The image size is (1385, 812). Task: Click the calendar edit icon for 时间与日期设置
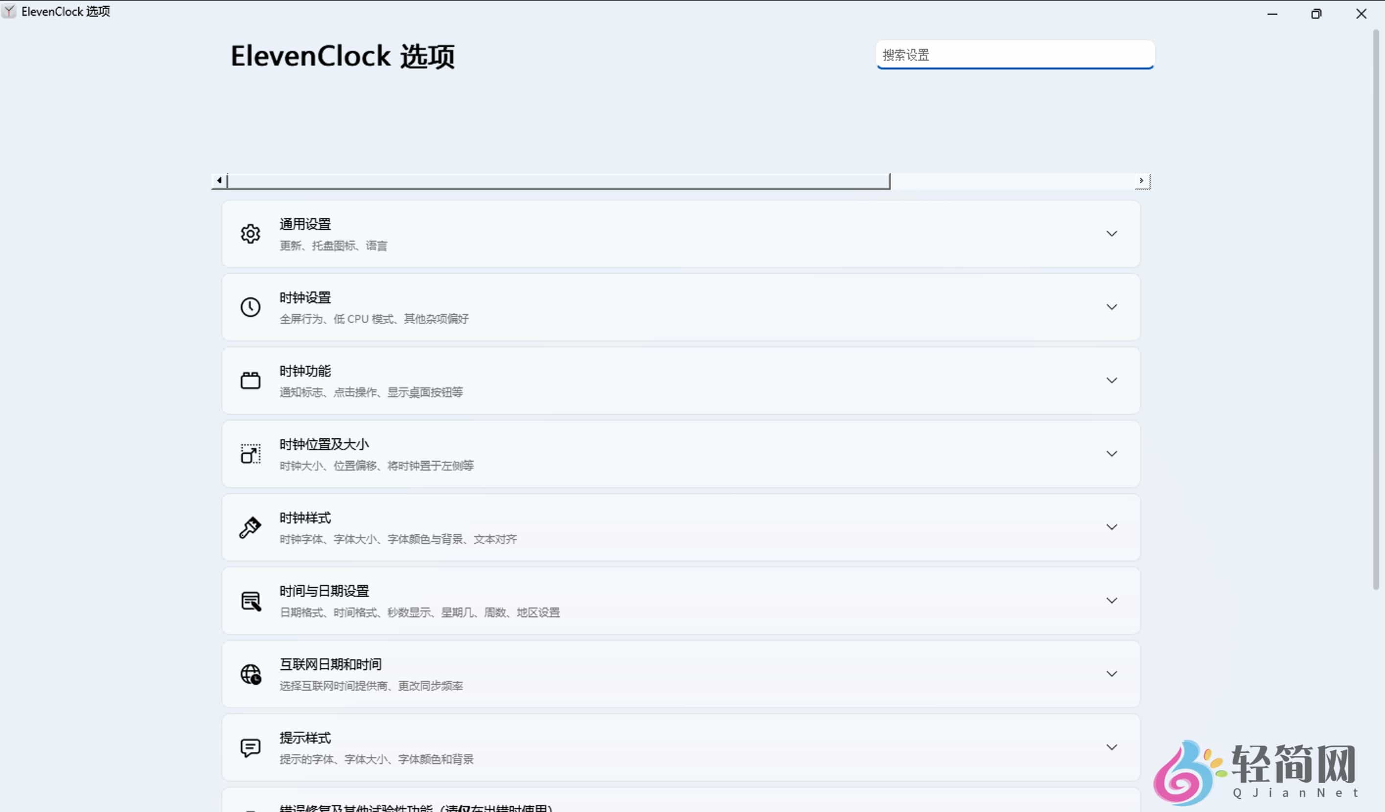(251, 601)
